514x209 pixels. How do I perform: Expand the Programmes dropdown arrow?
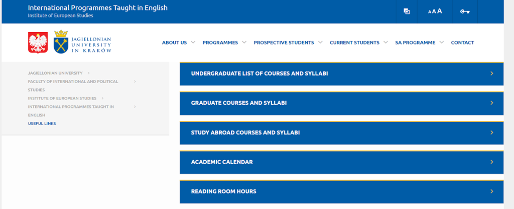(244, 42)
